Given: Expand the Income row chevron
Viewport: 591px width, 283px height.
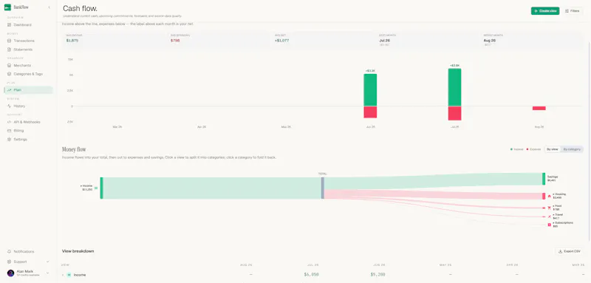Looking at the screenshot, I should point(63,275).
